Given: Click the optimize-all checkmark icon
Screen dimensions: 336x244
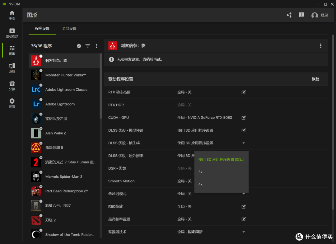Looking at the screenshot, I should [x=79, y=46].
